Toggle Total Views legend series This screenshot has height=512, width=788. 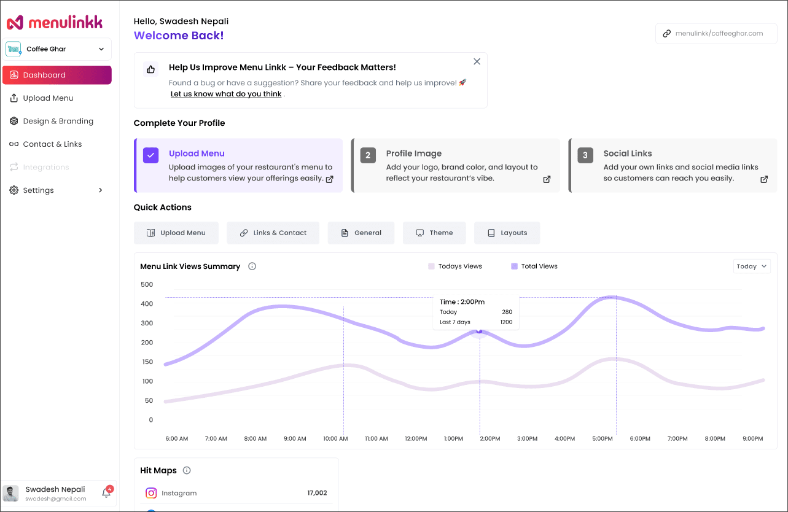pyautogui.click(x=534, y=266)
